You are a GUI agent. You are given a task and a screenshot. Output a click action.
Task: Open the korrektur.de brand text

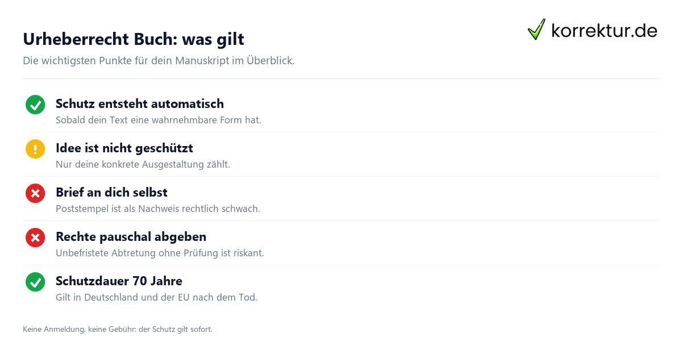tap(604, 31)
